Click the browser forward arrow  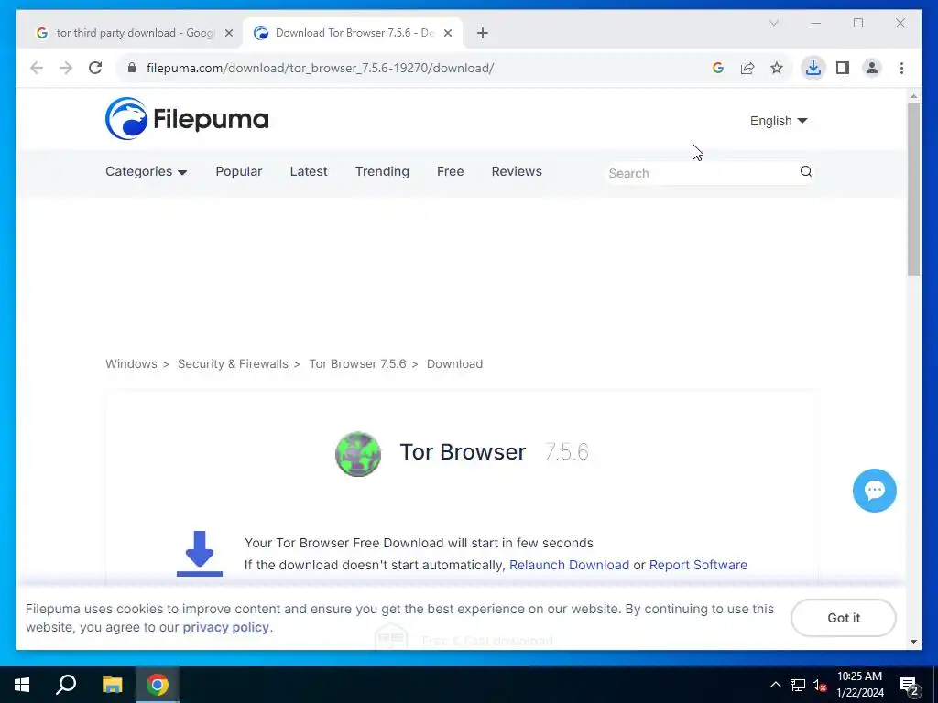tap(66, 68)
